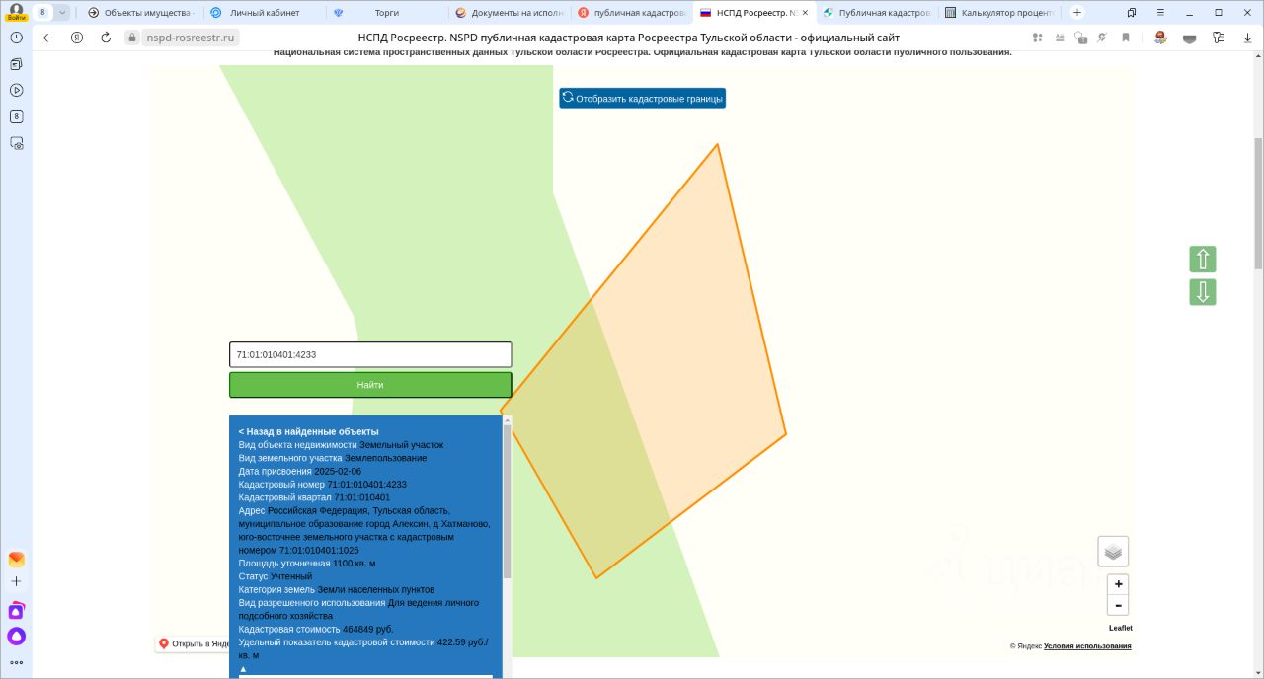Open the colorful avatar extension icon
1264x679 pixels.
(1160, 38)
